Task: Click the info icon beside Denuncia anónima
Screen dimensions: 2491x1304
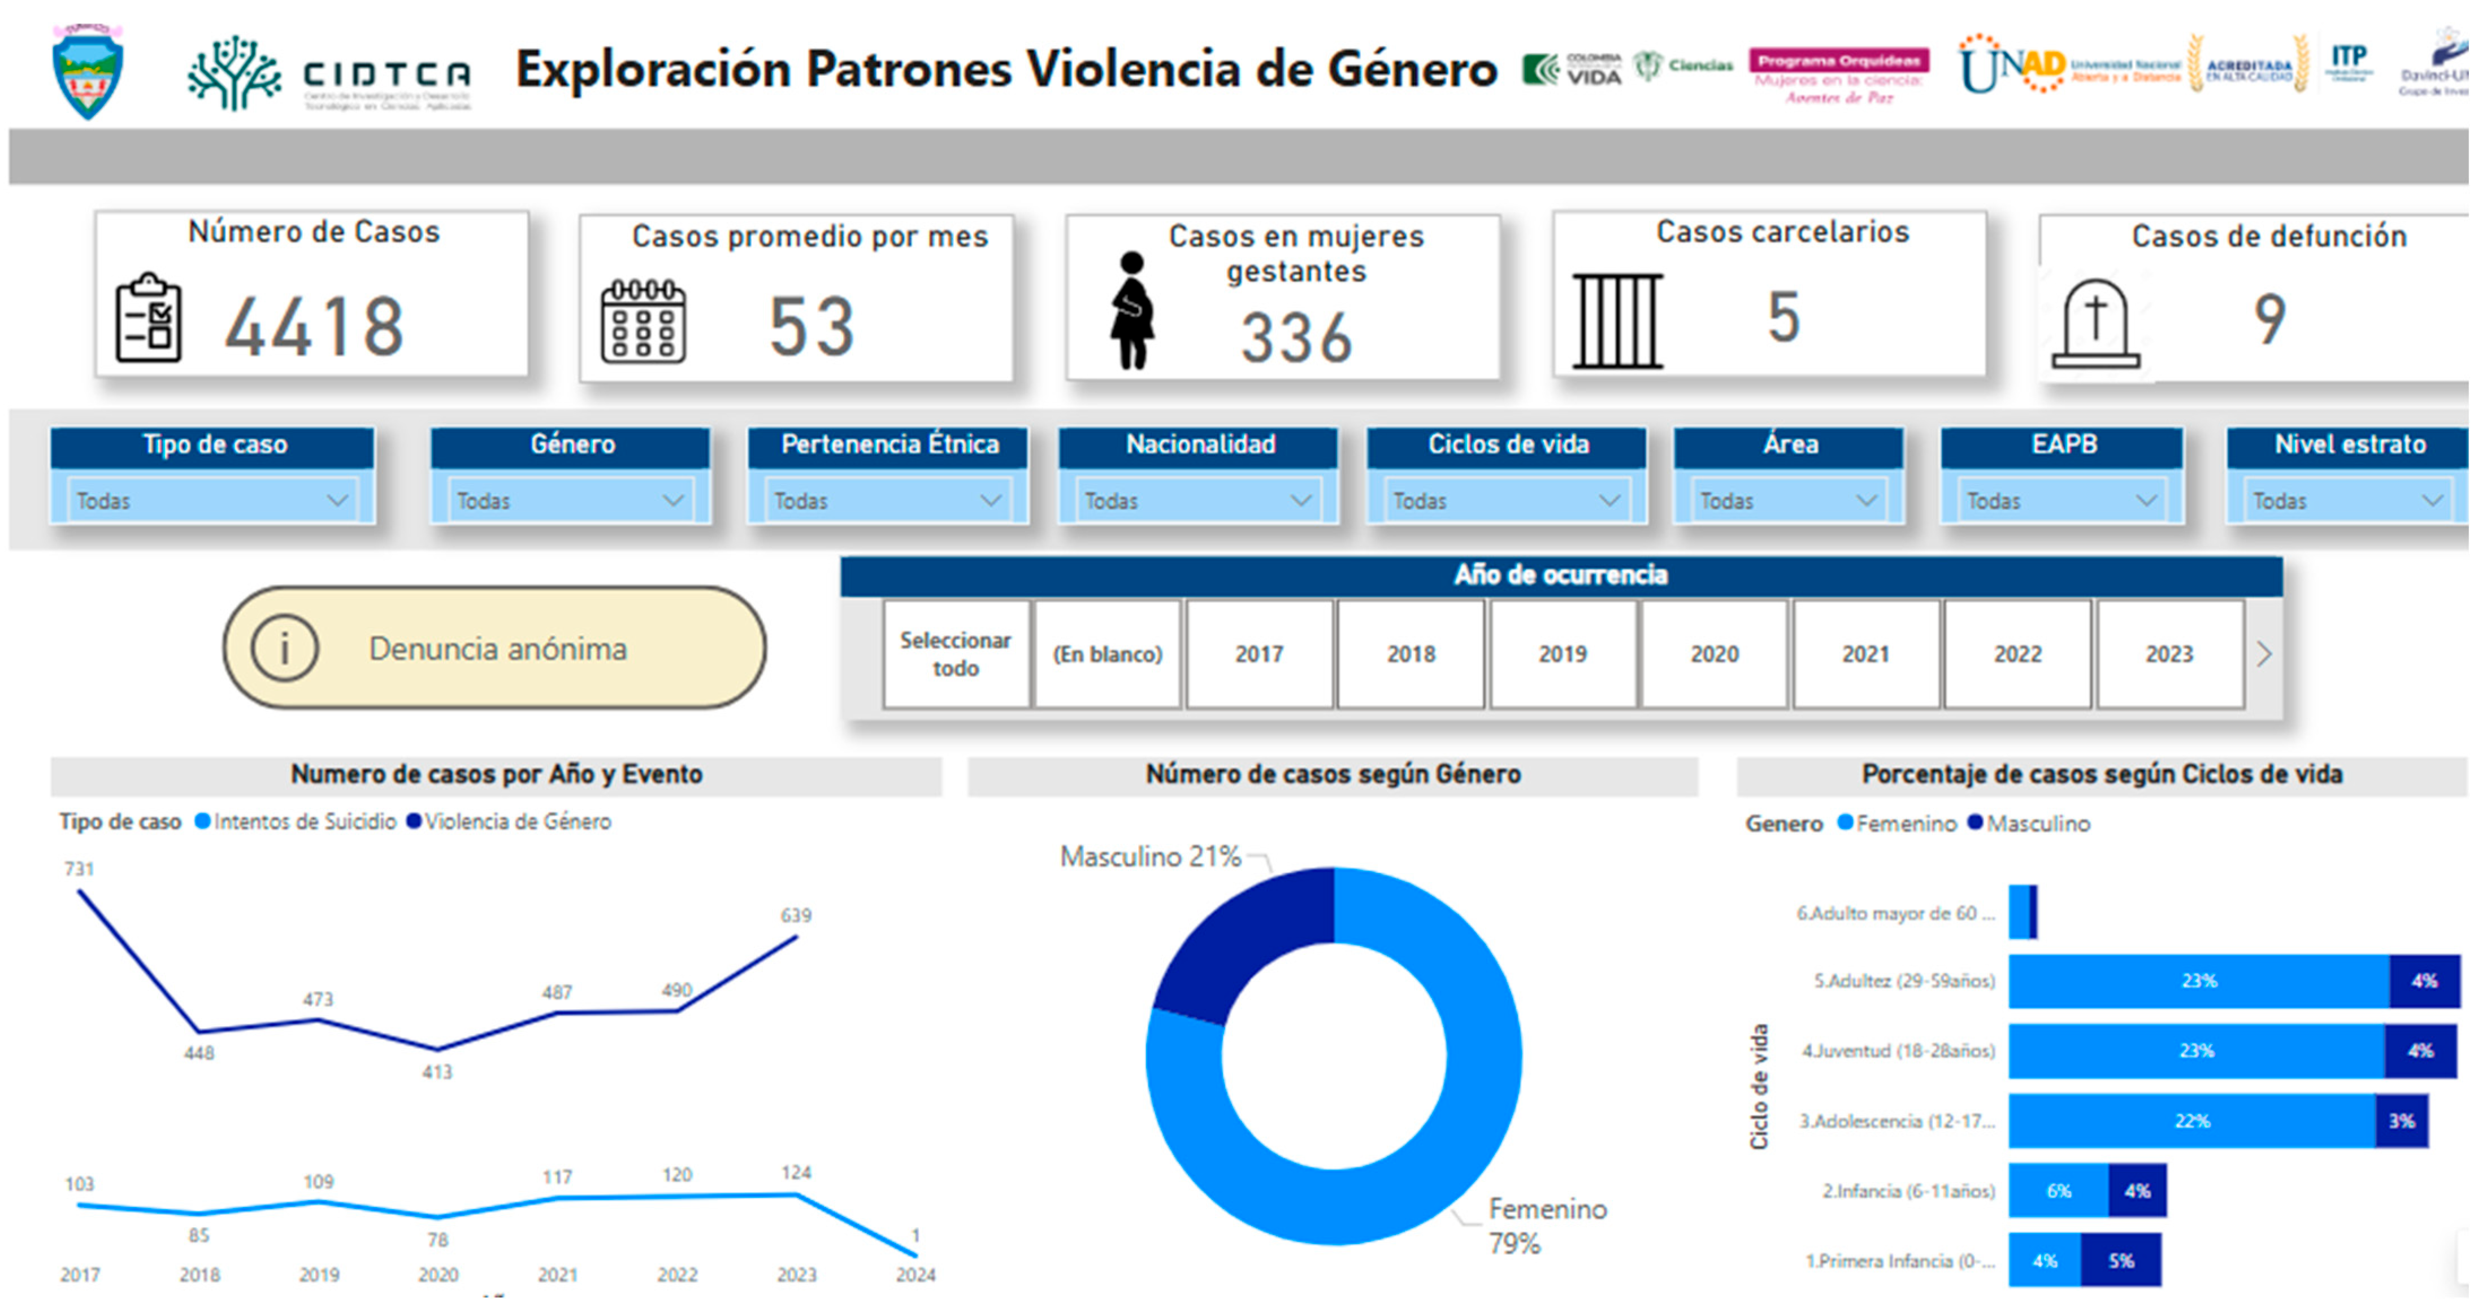Action: pyautogui.click(x=284, y=649)
